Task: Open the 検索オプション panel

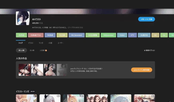Action: (x=149, y=50)
